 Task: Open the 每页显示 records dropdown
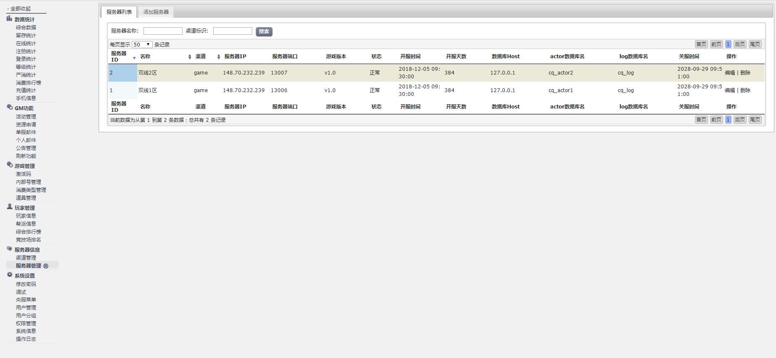click(142, 44)
